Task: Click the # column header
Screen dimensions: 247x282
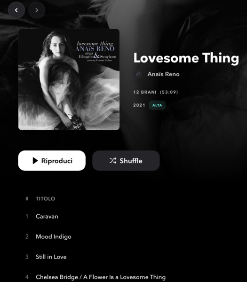Action: [27, 199]
